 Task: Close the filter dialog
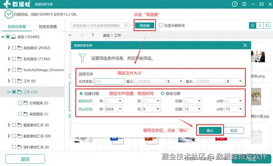(x=245, y=45)
